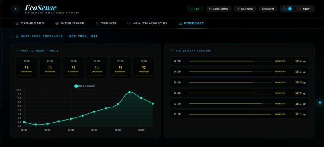Click the 23:00 time label in timeline
Image resolution: width=324 pixels, height=147 pixels.
[177, 114]
